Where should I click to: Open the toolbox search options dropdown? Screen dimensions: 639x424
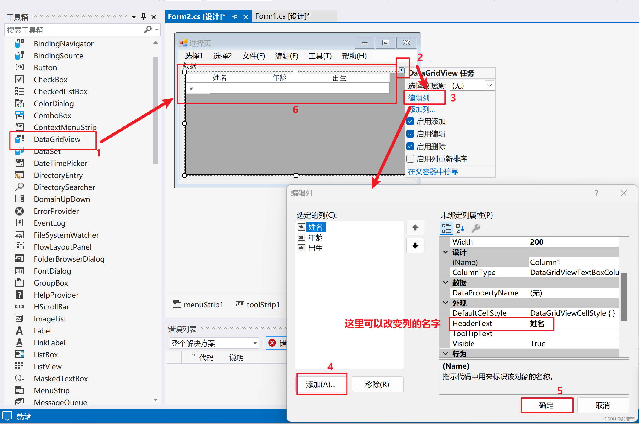157,30
